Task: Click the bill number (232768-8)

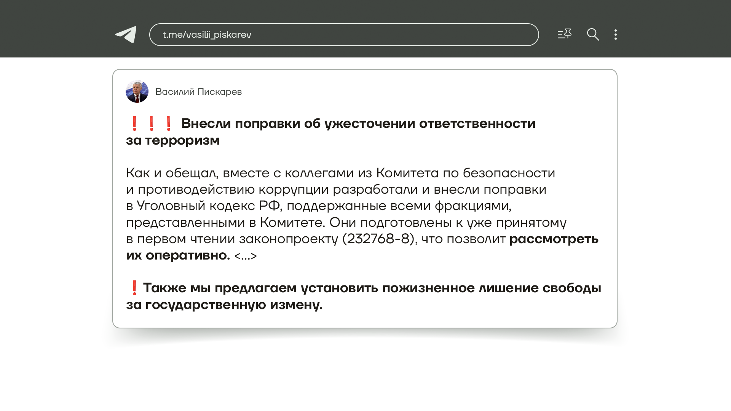Action: (378, 239)
